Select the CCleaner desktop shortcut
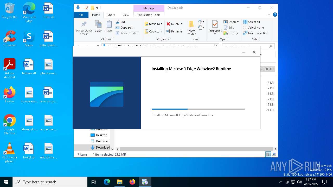 pos(10,39)
